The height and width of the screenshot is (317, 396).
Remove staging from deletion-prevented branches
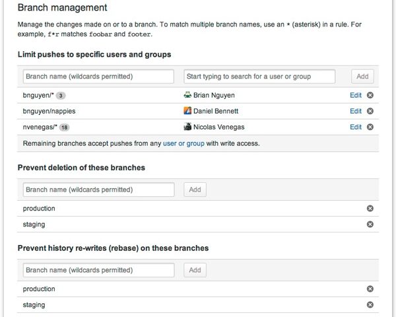click(370, 225)
